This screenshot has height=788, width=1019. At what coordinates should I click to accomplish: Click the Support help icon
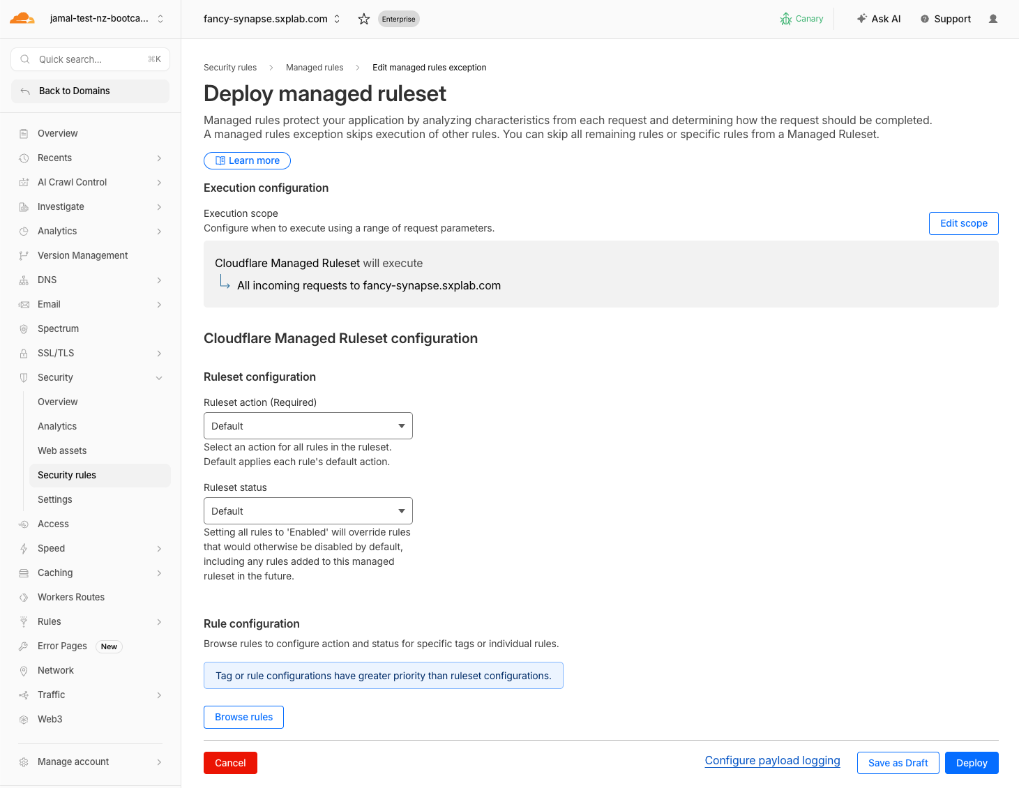coord(925,19)
